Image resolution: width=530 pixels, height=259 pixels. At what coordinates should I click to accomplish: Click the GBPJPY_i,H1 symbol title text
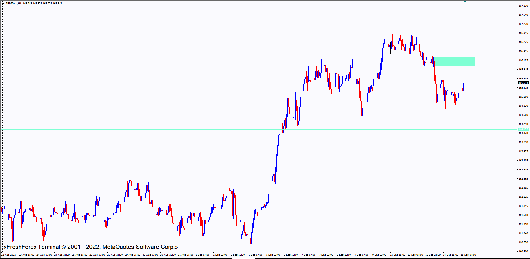pos(13,4)
